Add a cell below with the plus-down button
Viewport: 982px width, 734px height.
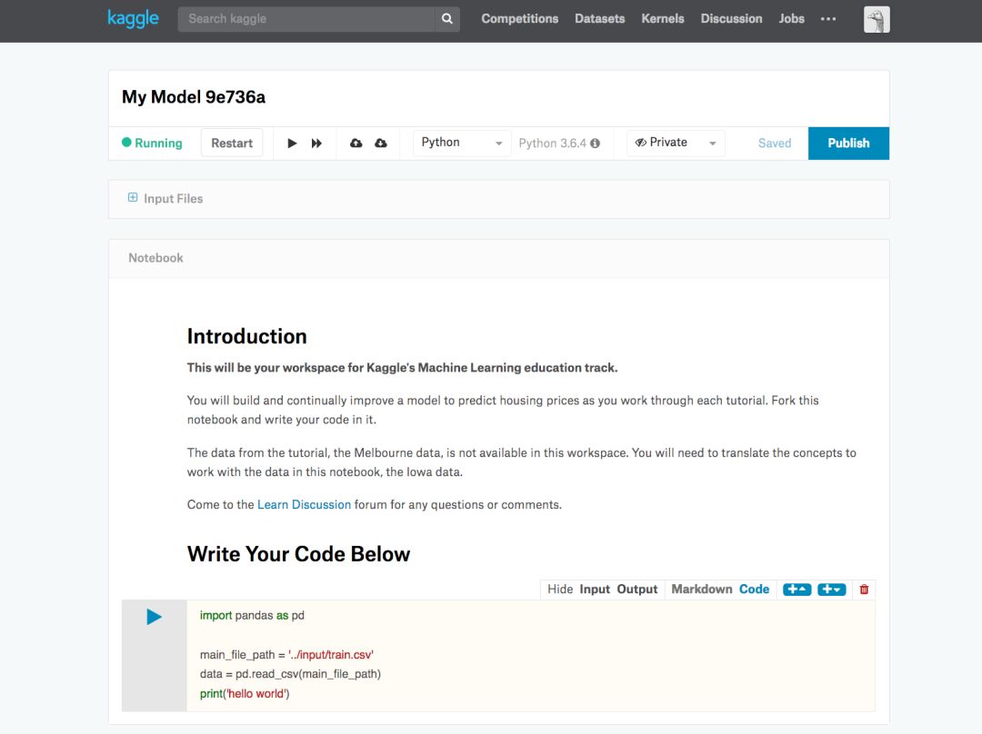[831, 590]
